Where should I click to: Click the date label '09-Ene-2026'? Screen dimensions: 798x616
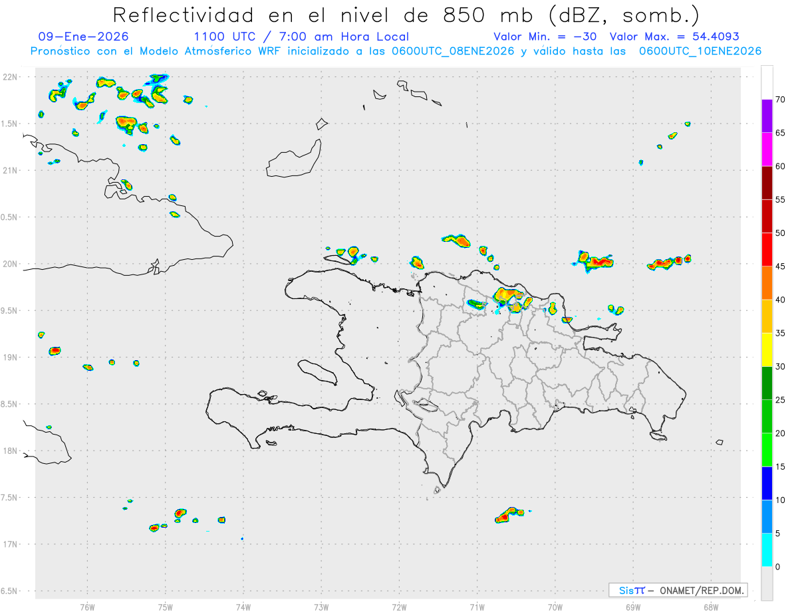tap(84, 37)
